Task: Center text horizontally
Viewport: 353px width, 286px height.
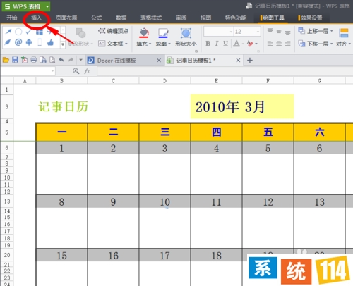Action: tap(279, 44)
